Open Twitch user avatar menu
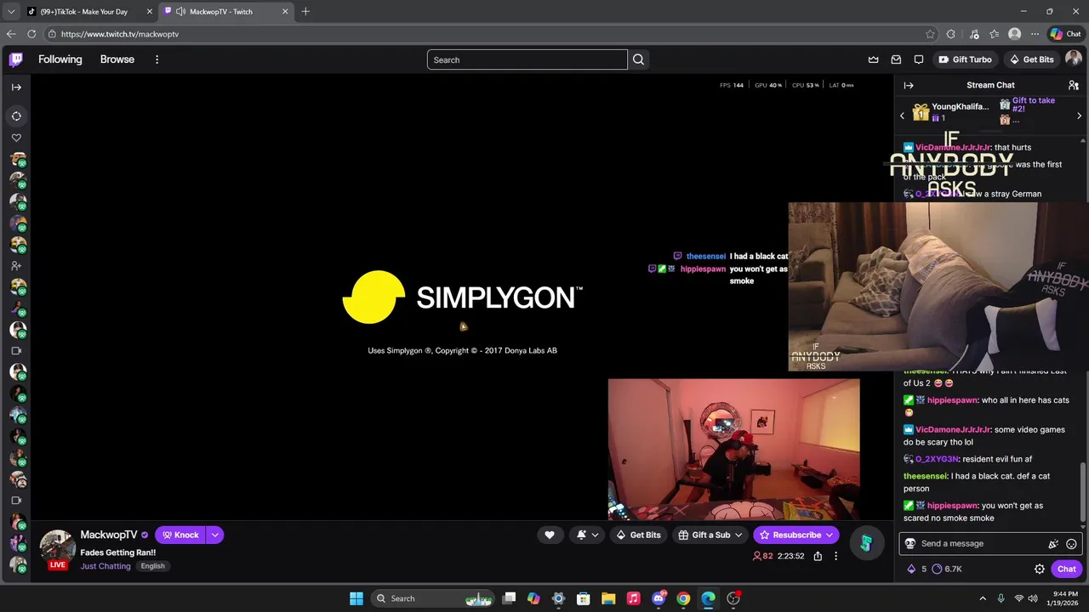 [x=1074, y=59]
